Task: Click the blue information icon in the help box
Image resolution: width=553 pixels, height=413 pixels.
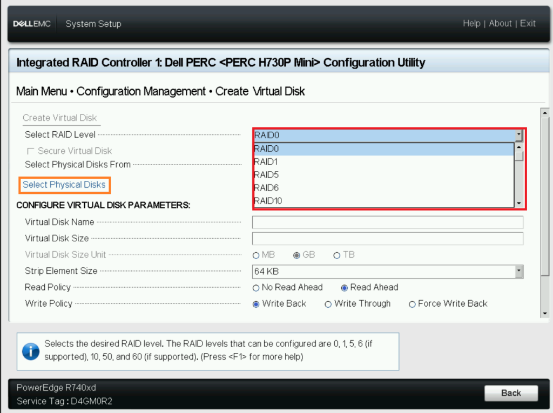Action: tap(31, 351)
